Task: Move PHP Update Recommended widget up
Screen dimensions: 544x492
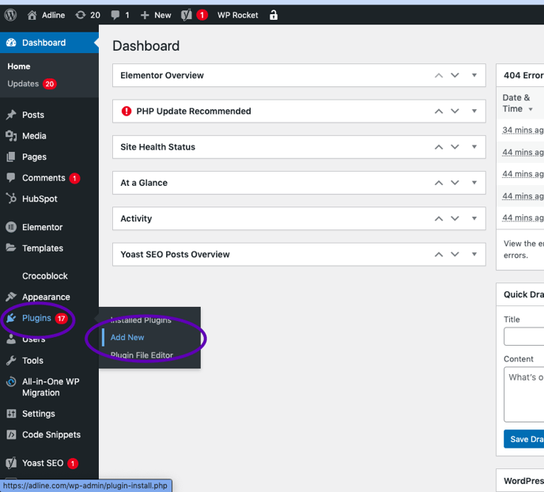Action: click(x=439, y=111)
